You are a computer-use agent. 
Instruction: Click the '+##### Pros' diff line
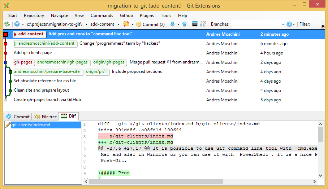pyautogui.click(x=114, y=173)
